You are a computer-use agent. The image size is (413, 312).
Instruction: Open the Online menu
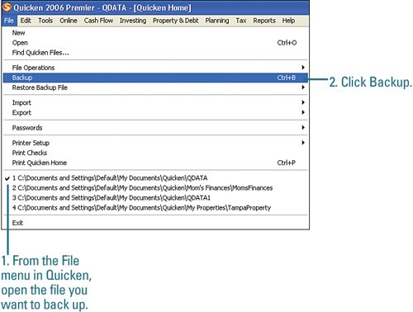tap(69, 21)
